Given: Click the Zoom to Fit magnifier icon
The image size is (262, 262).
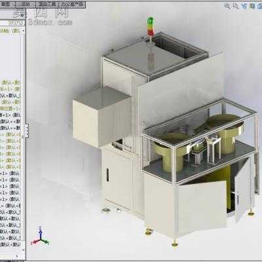Looking at the screenshot, I should [227, 6].
